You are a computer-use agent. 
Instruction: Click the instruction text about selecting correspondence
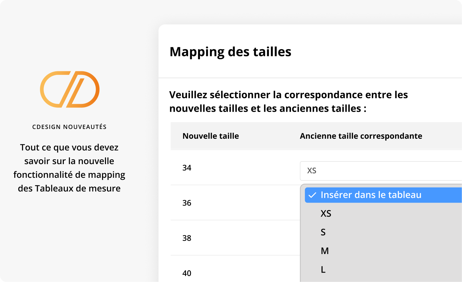(x=288, y=101)
